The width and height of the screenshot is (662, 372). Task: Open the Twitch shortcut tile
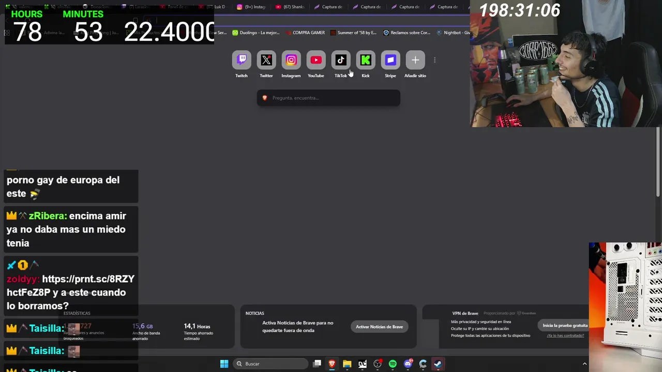click(242, 60)
